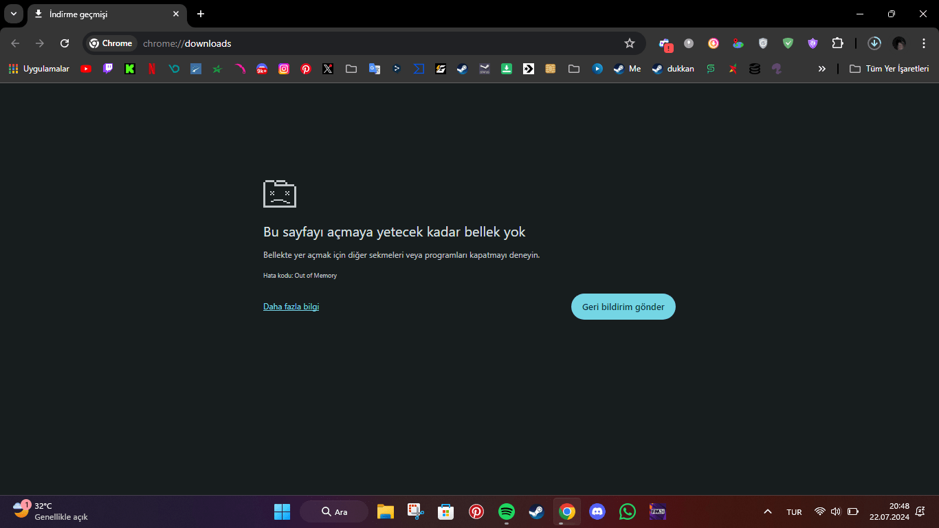
Task: Open Discord from the taskbar
Action: [597, 511]
